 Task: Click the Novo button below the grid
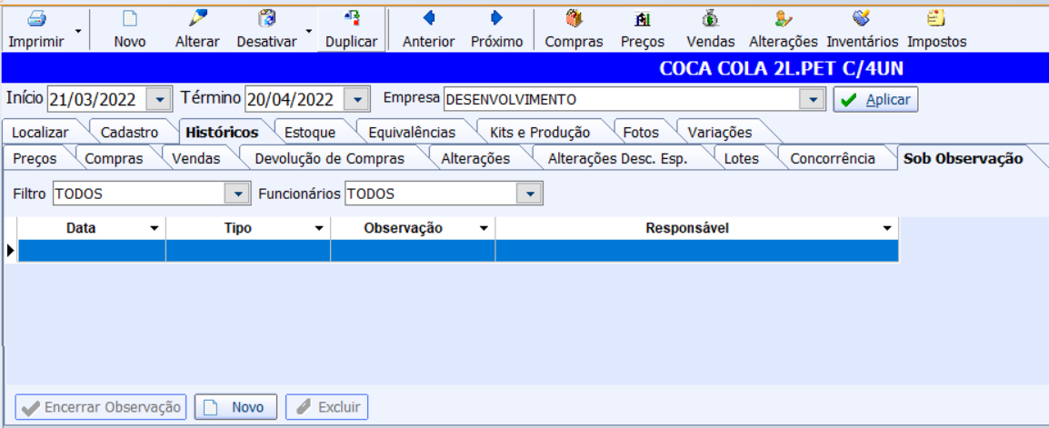click(235, 407)
